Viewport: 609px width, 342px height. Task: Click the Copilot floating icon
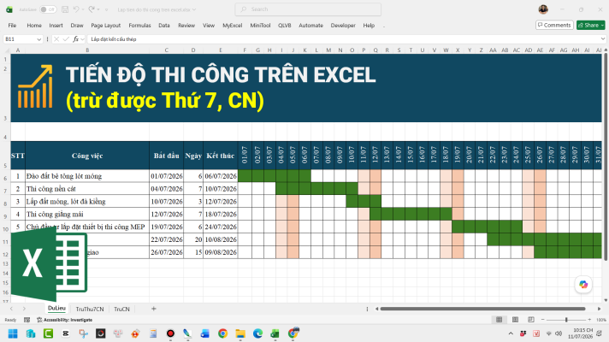[583, 285]
